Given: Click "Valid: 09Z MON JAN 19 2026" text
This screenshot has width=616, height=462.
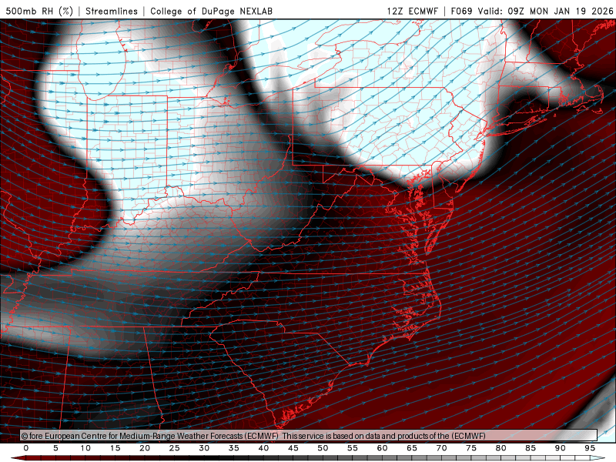Looking at the screenshot, I should coord(545,11).
